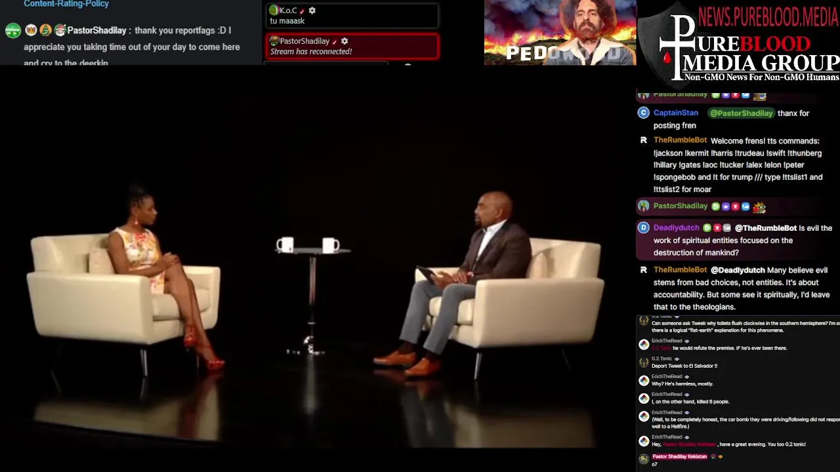Click the red checkmark next to K.o.C
Image resolution: width=840 pixels, height=472 pixels.
tap(302, 11)
